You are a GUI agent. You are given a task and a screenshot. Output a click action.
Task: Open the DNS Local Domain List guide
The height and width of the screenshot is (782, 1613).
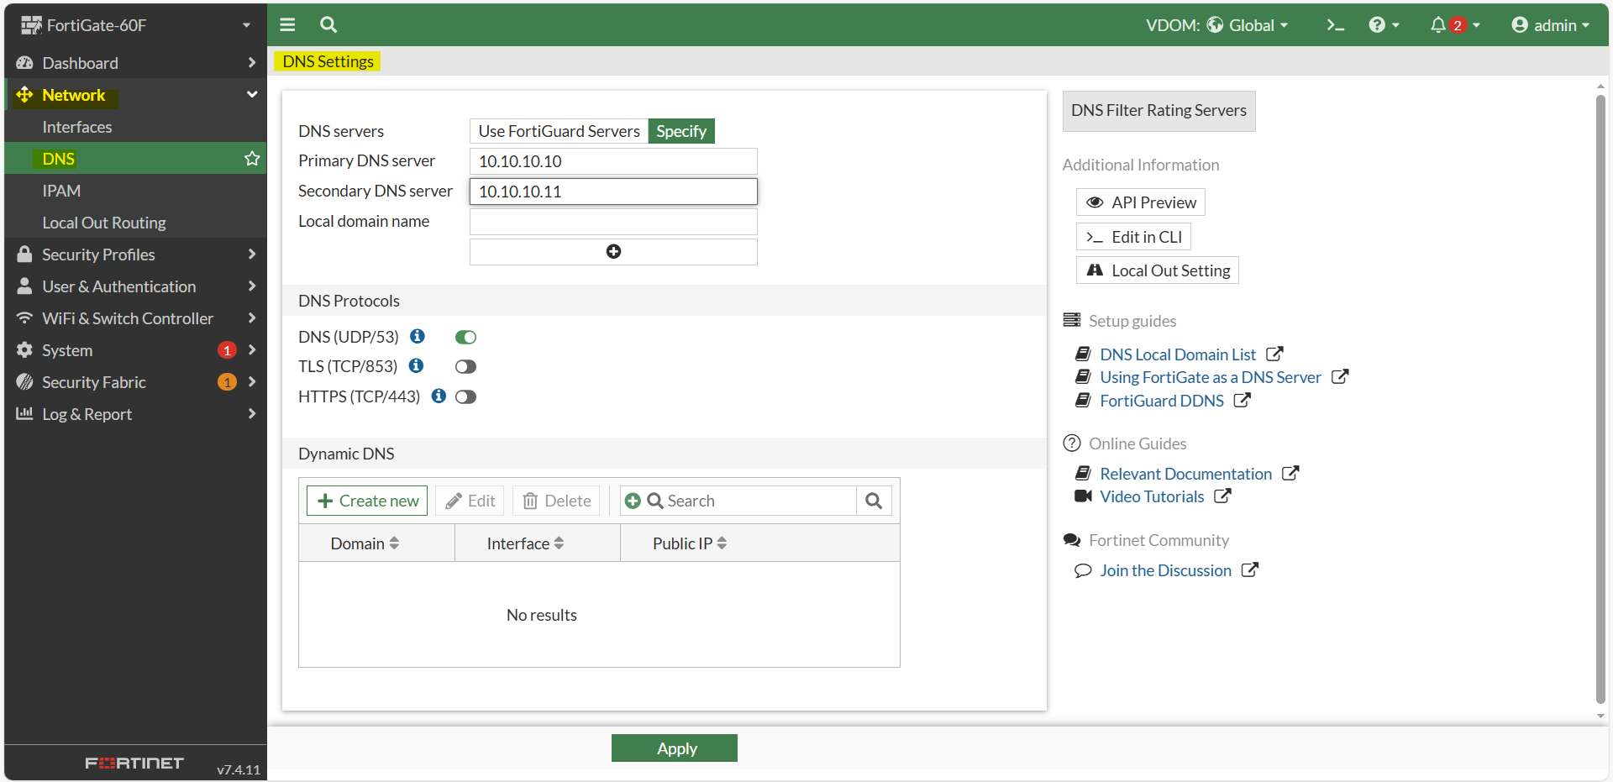1178,354
